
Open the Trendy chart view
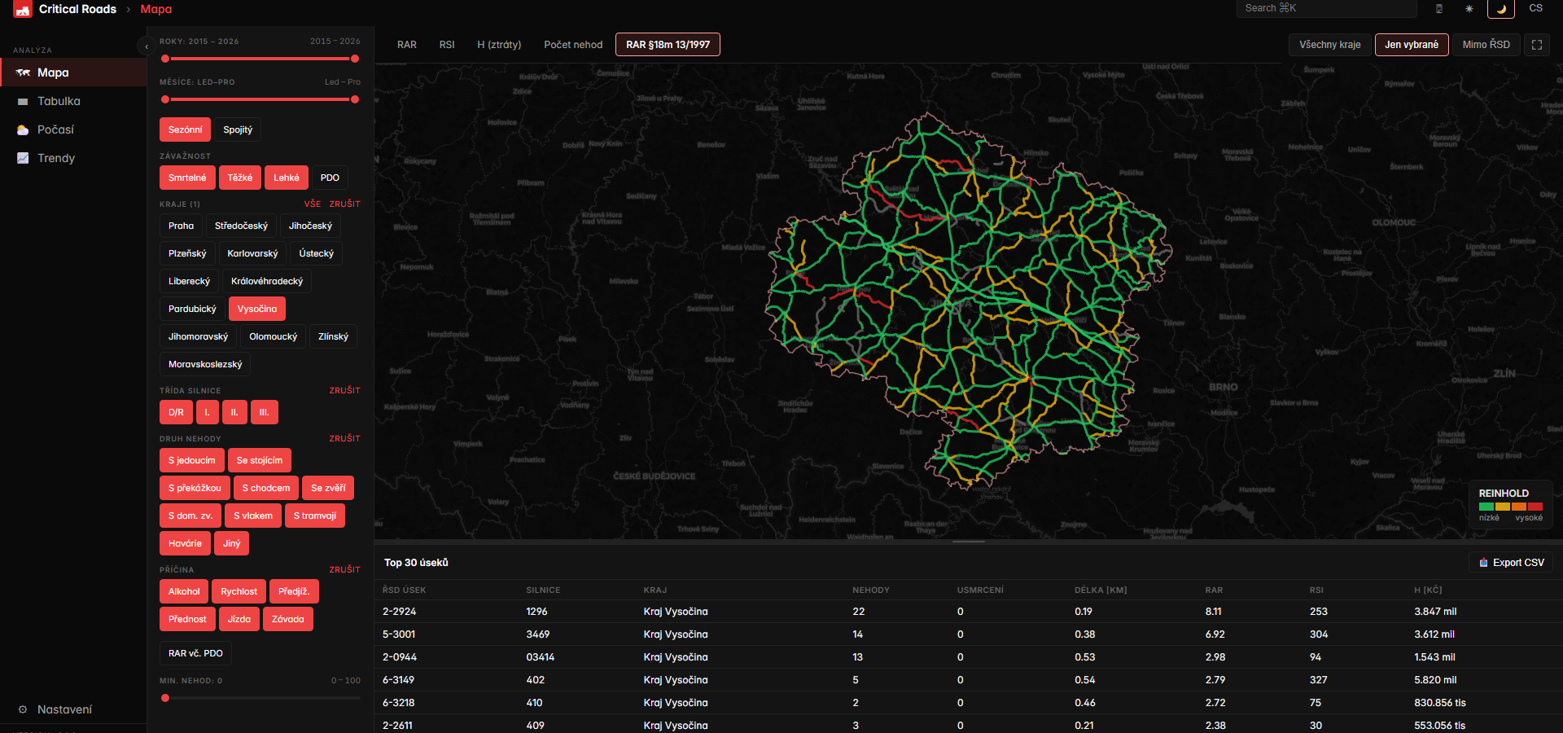[55, 158]
